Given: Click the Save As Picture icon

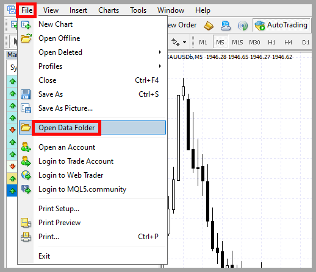Looking at the screenshot, I should [x=26, y=108].
